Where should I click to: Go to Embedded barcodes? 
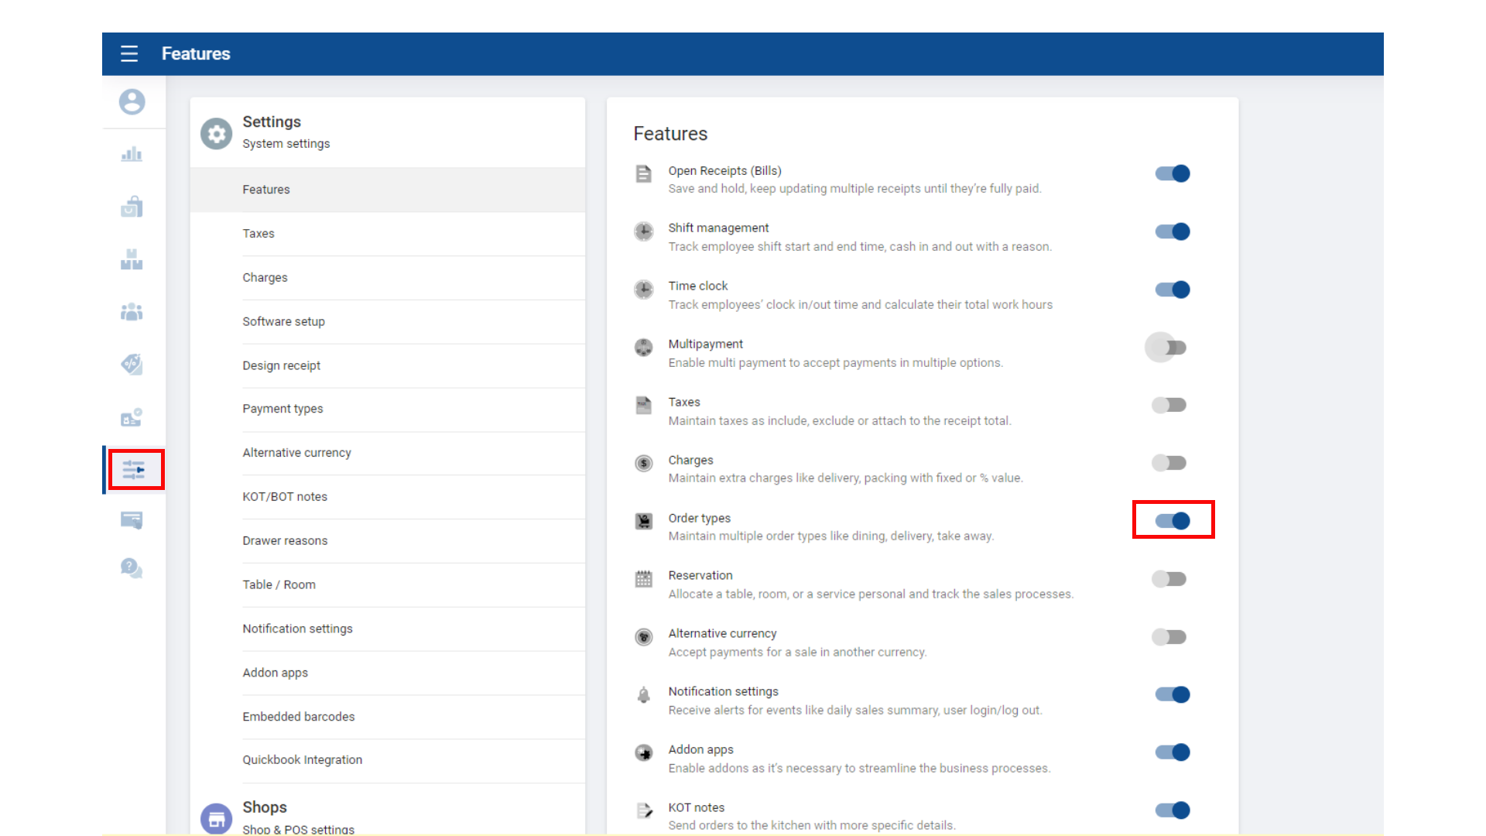tap(388, 717)
